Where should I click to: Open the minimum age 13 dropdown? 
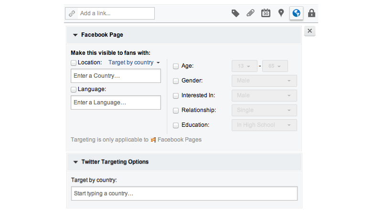click(x=245, y=66)
